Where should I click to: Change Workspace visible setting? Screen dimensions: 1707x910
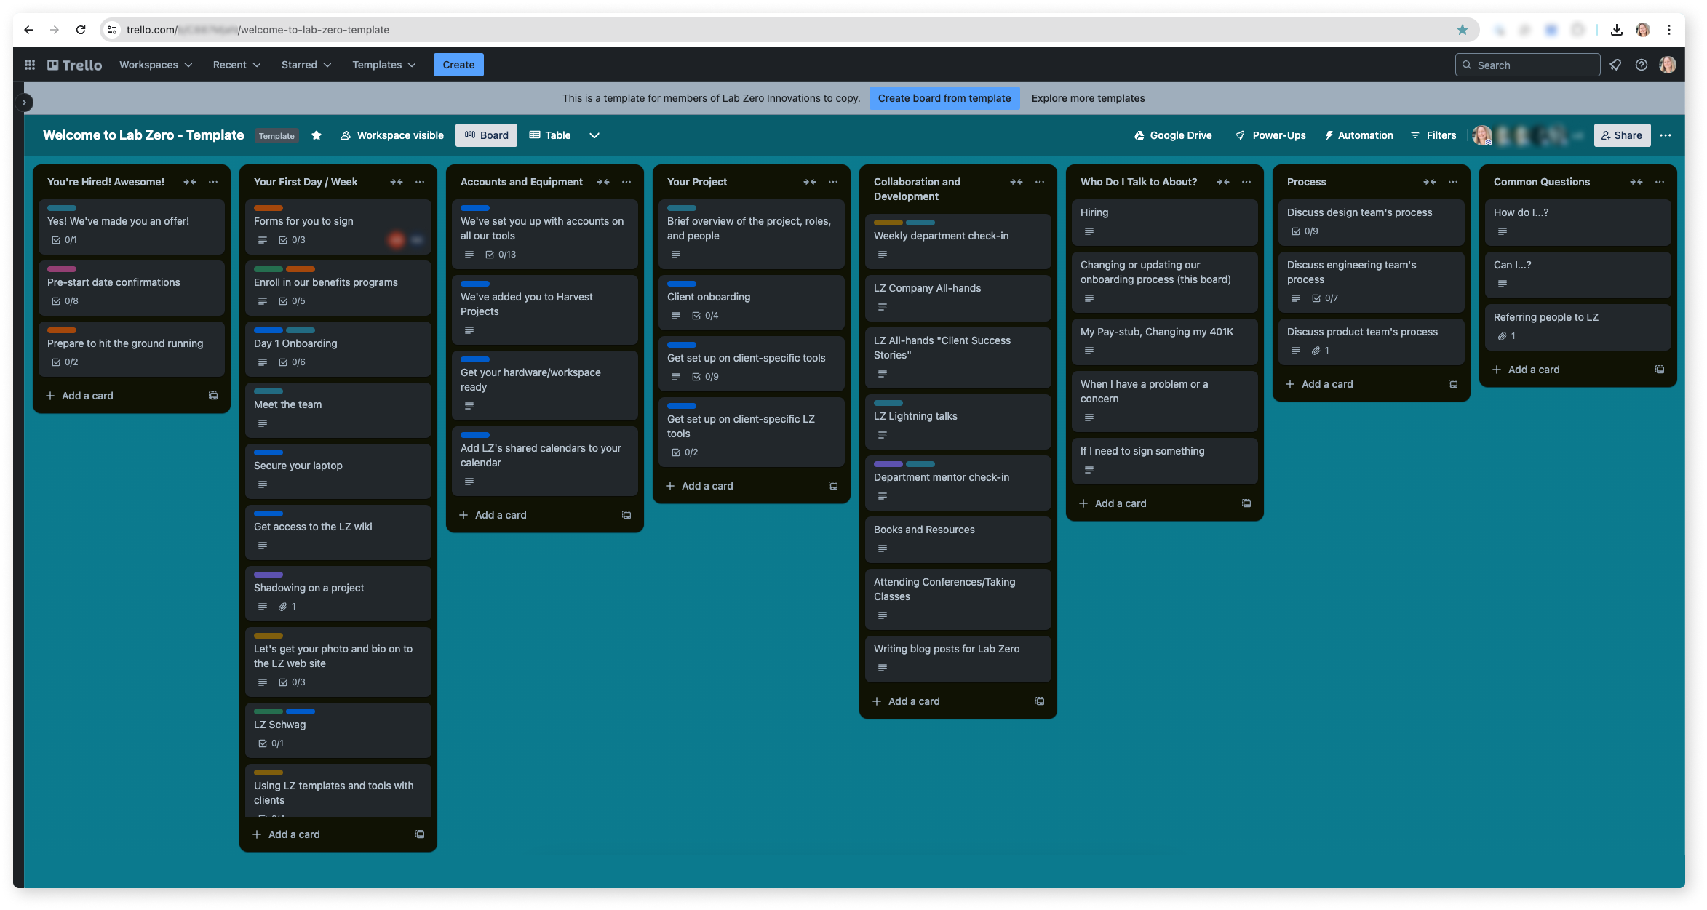(392, 135)
